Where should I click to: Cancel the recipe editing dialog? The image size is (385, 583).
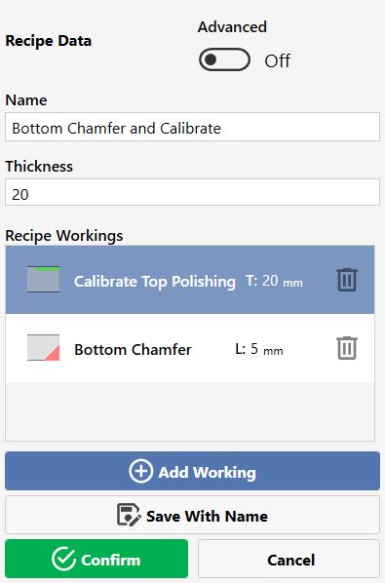coord(289,559)
